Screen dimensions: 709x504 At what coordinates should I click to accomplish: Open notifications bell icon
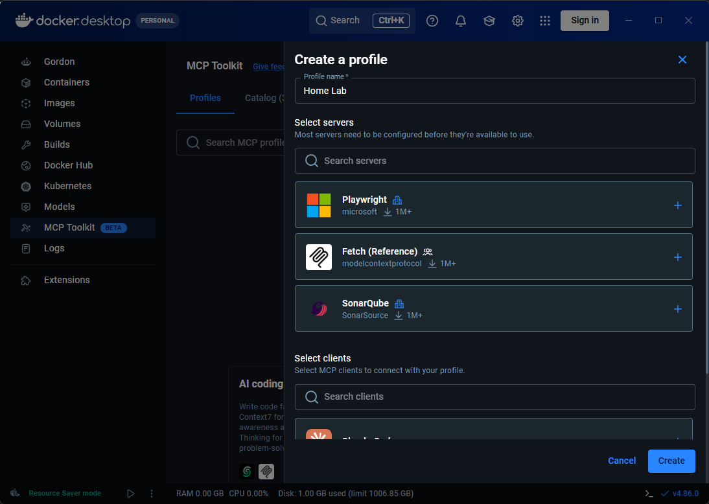[x=461, y=20]
